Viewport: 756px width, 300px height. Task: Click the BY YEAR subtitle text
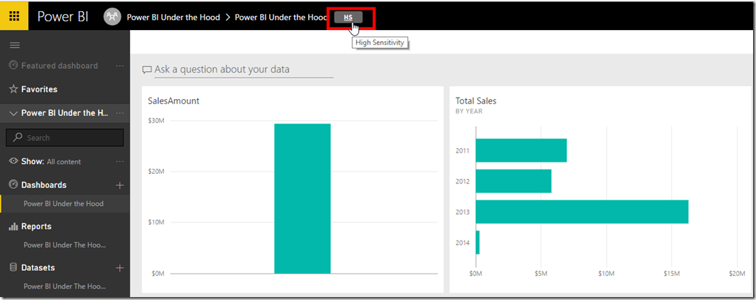click(469, 111)
